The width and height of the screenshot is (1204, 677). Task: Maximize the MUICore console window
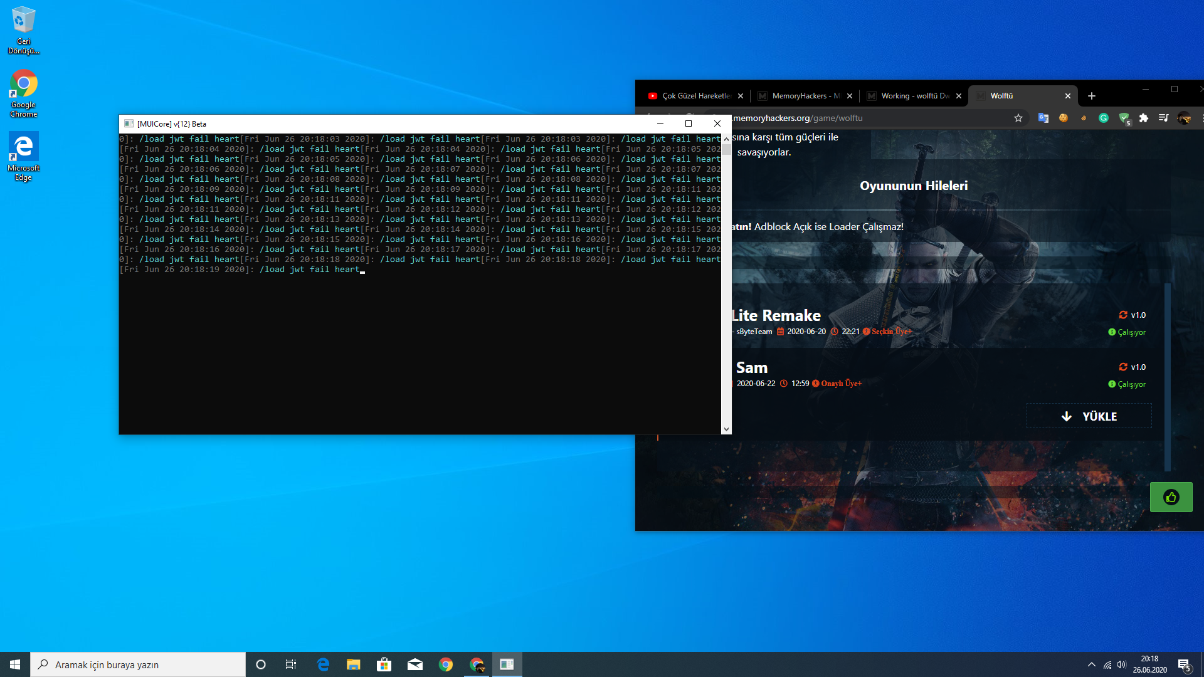[689, 123]
